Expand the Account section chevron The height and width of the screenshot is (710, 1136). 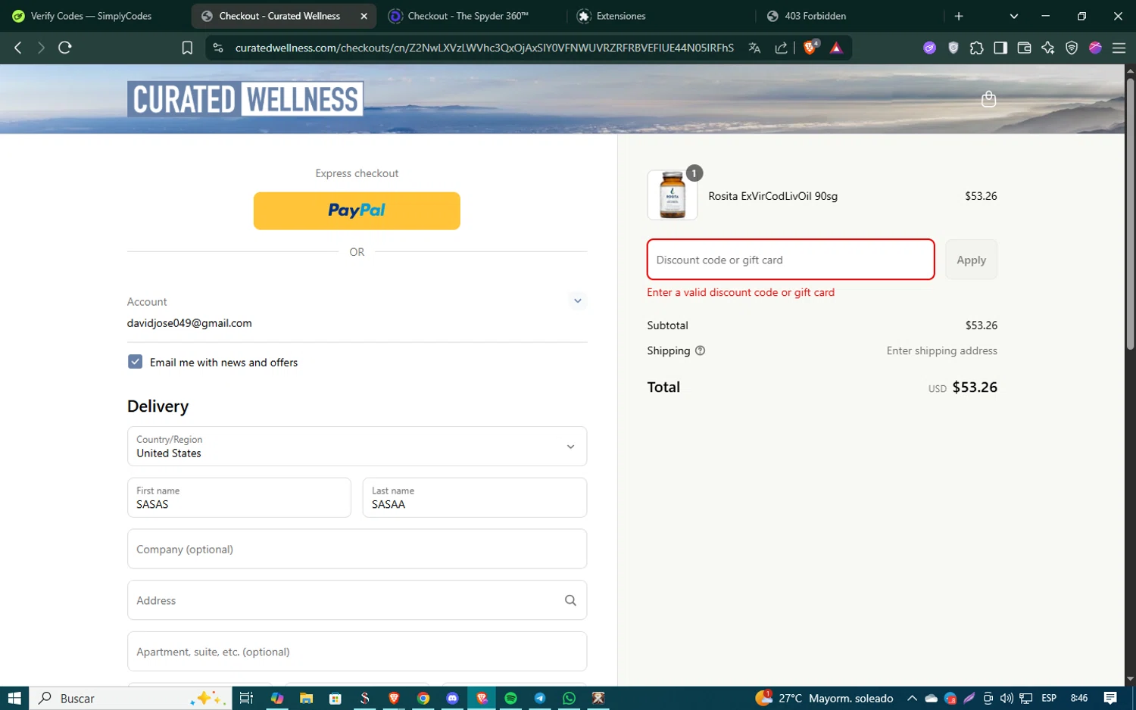tap(577, 301)
